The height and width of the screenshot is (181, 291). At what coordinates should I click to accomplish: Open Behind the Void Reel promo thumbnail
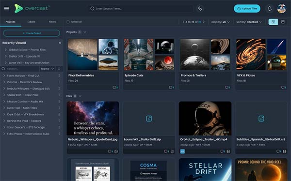[x=261, y=169]
